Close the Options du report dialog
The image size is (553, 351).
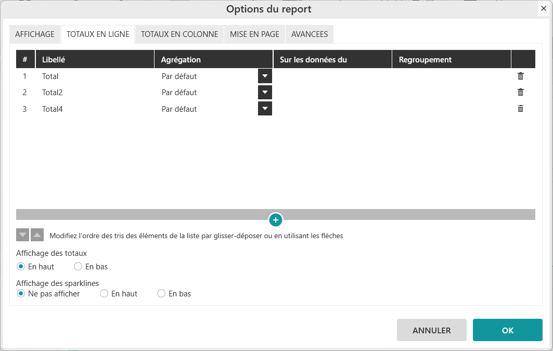543,9
